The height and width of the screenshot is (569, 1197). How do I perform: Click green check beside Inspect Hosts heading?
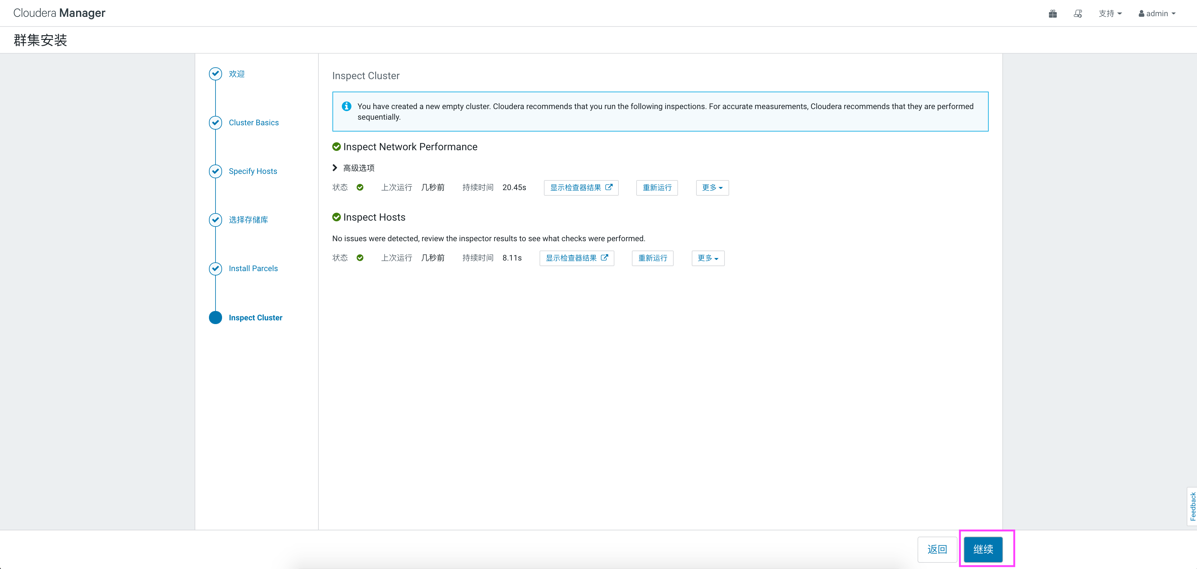point(337,217)
